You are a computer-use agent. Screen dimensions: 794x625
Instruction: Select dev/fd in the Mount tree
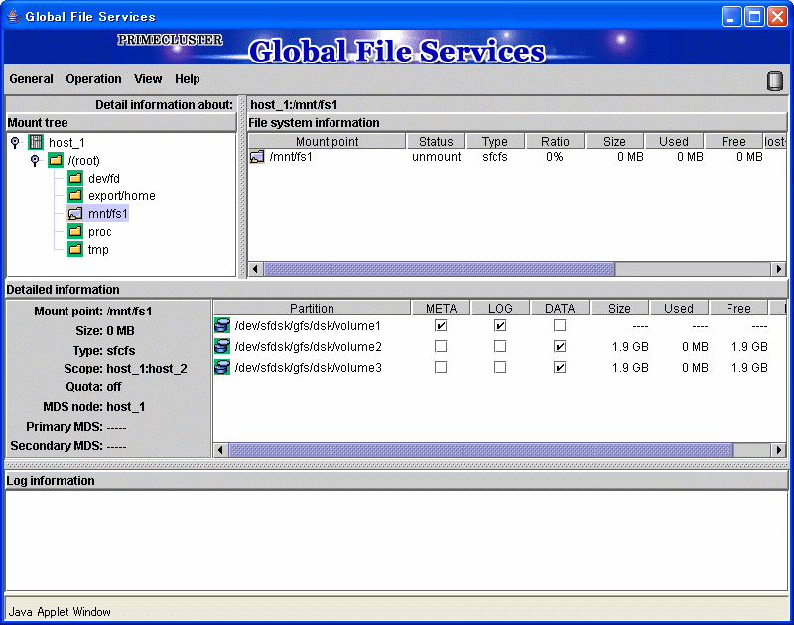pos(104,179)
